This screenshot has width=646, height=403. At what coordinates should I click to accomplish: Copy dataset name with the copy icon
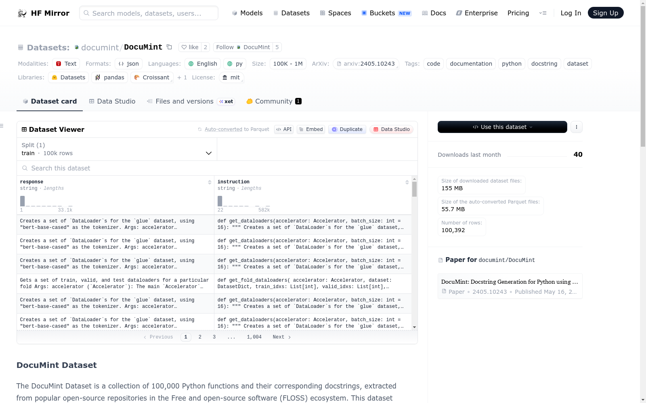click(170, 47)
